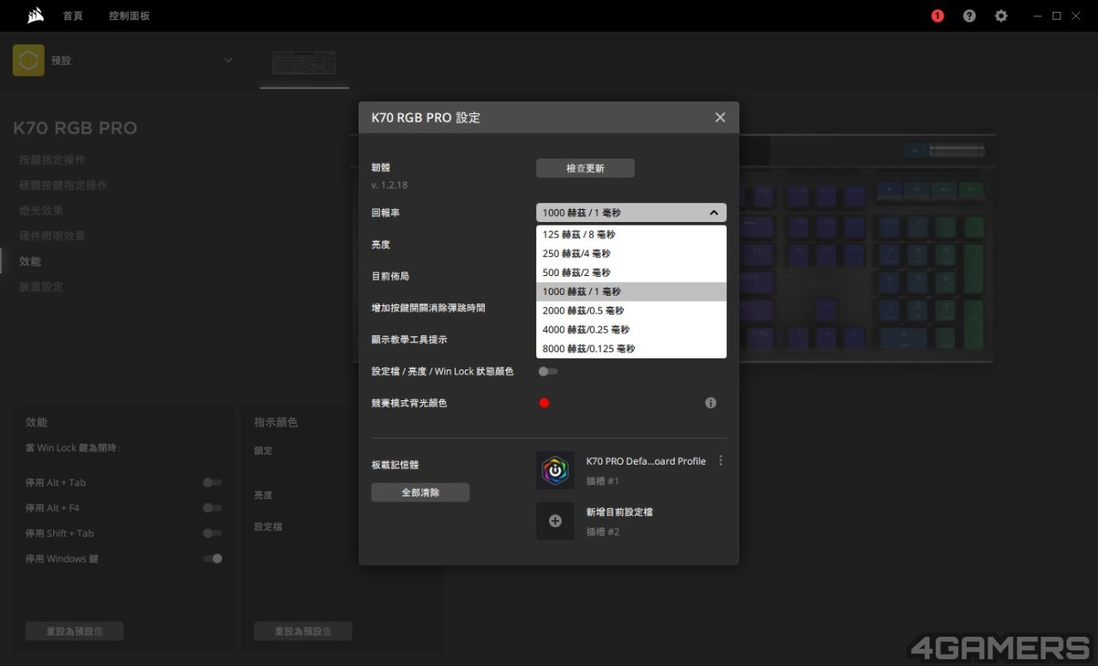Screen dimensions: 1098x666
Task: Click the 檢查更新 firmware button
Action: [585, 168]
